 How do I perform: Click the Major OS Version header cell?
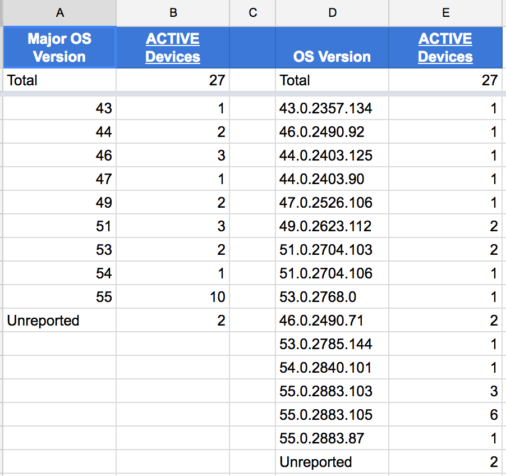(59, 48)
